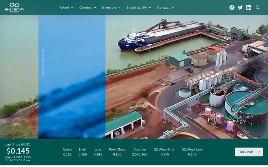Open the LinkedIn page icon
The image size is (268, 167).
pyautogui.click(x=249, y=8)
